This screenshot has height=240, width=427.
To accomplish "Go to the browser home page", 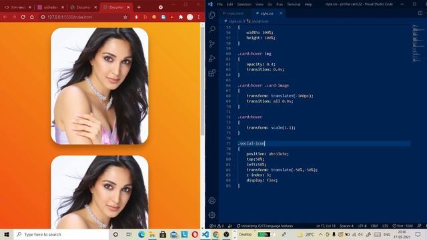I will tap(32, 17).
